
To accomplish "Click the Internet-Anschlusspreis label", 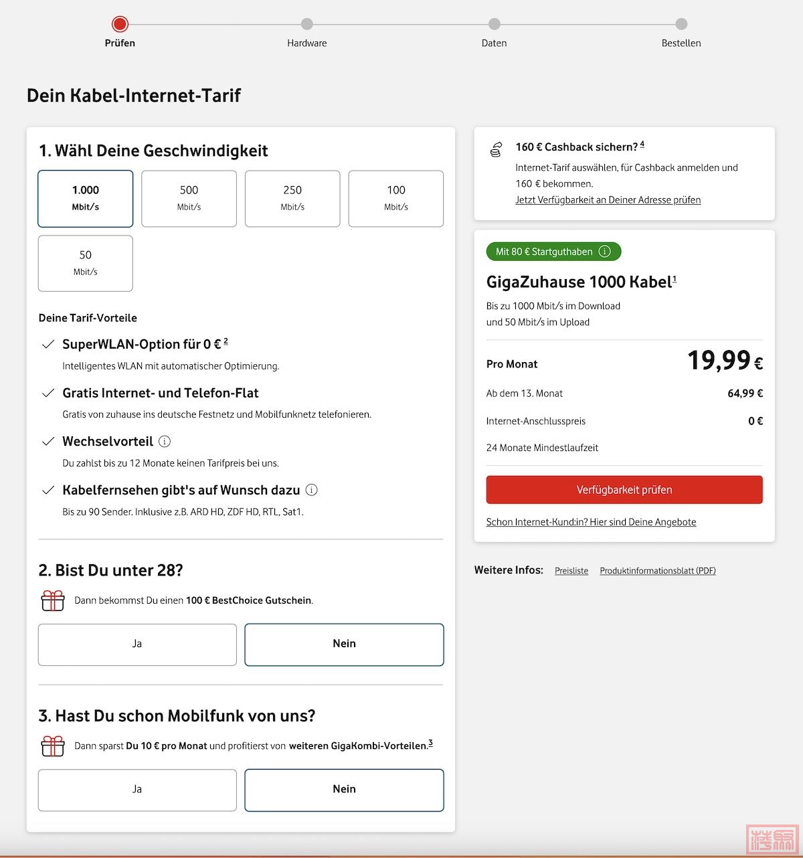I will (536, 421).
